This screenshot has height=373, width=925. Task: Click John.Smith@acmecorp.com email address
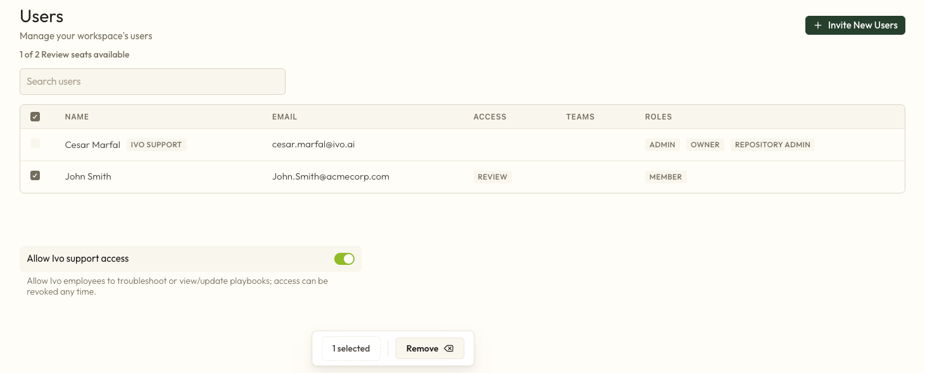(x=330, y=176)
